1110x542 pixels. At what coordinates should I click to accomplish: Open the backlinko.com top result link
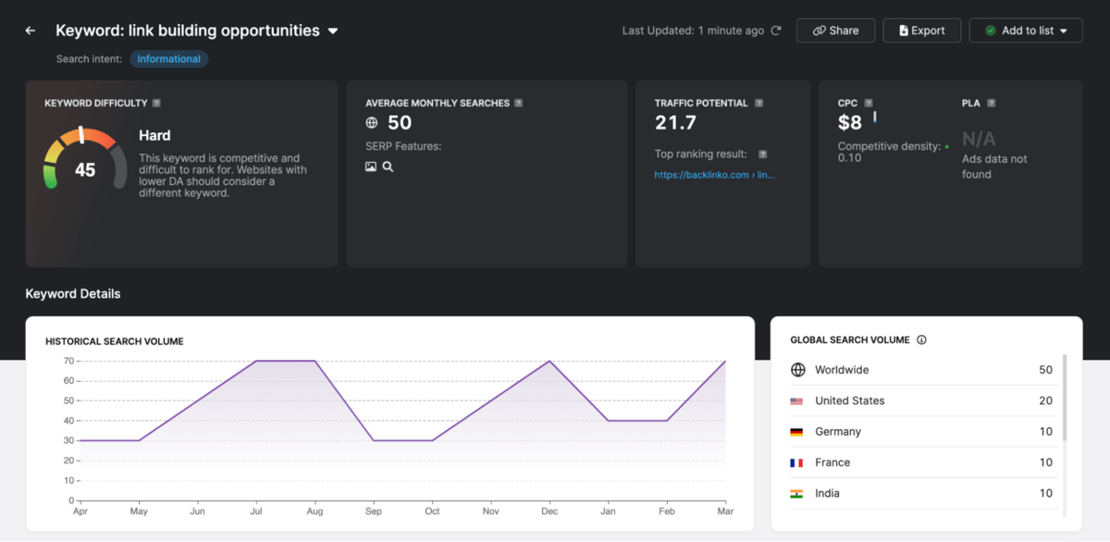714,175
